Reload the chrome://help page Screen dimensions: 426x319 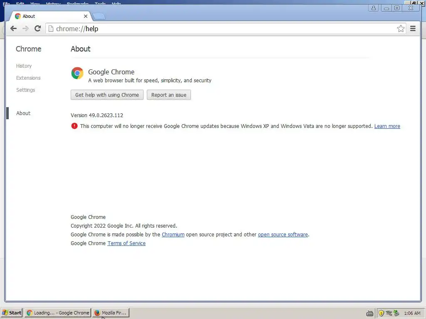coord(38,29)
